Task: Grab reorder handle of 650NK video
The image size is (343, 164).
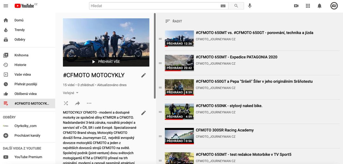Action: tap(160, 112)
